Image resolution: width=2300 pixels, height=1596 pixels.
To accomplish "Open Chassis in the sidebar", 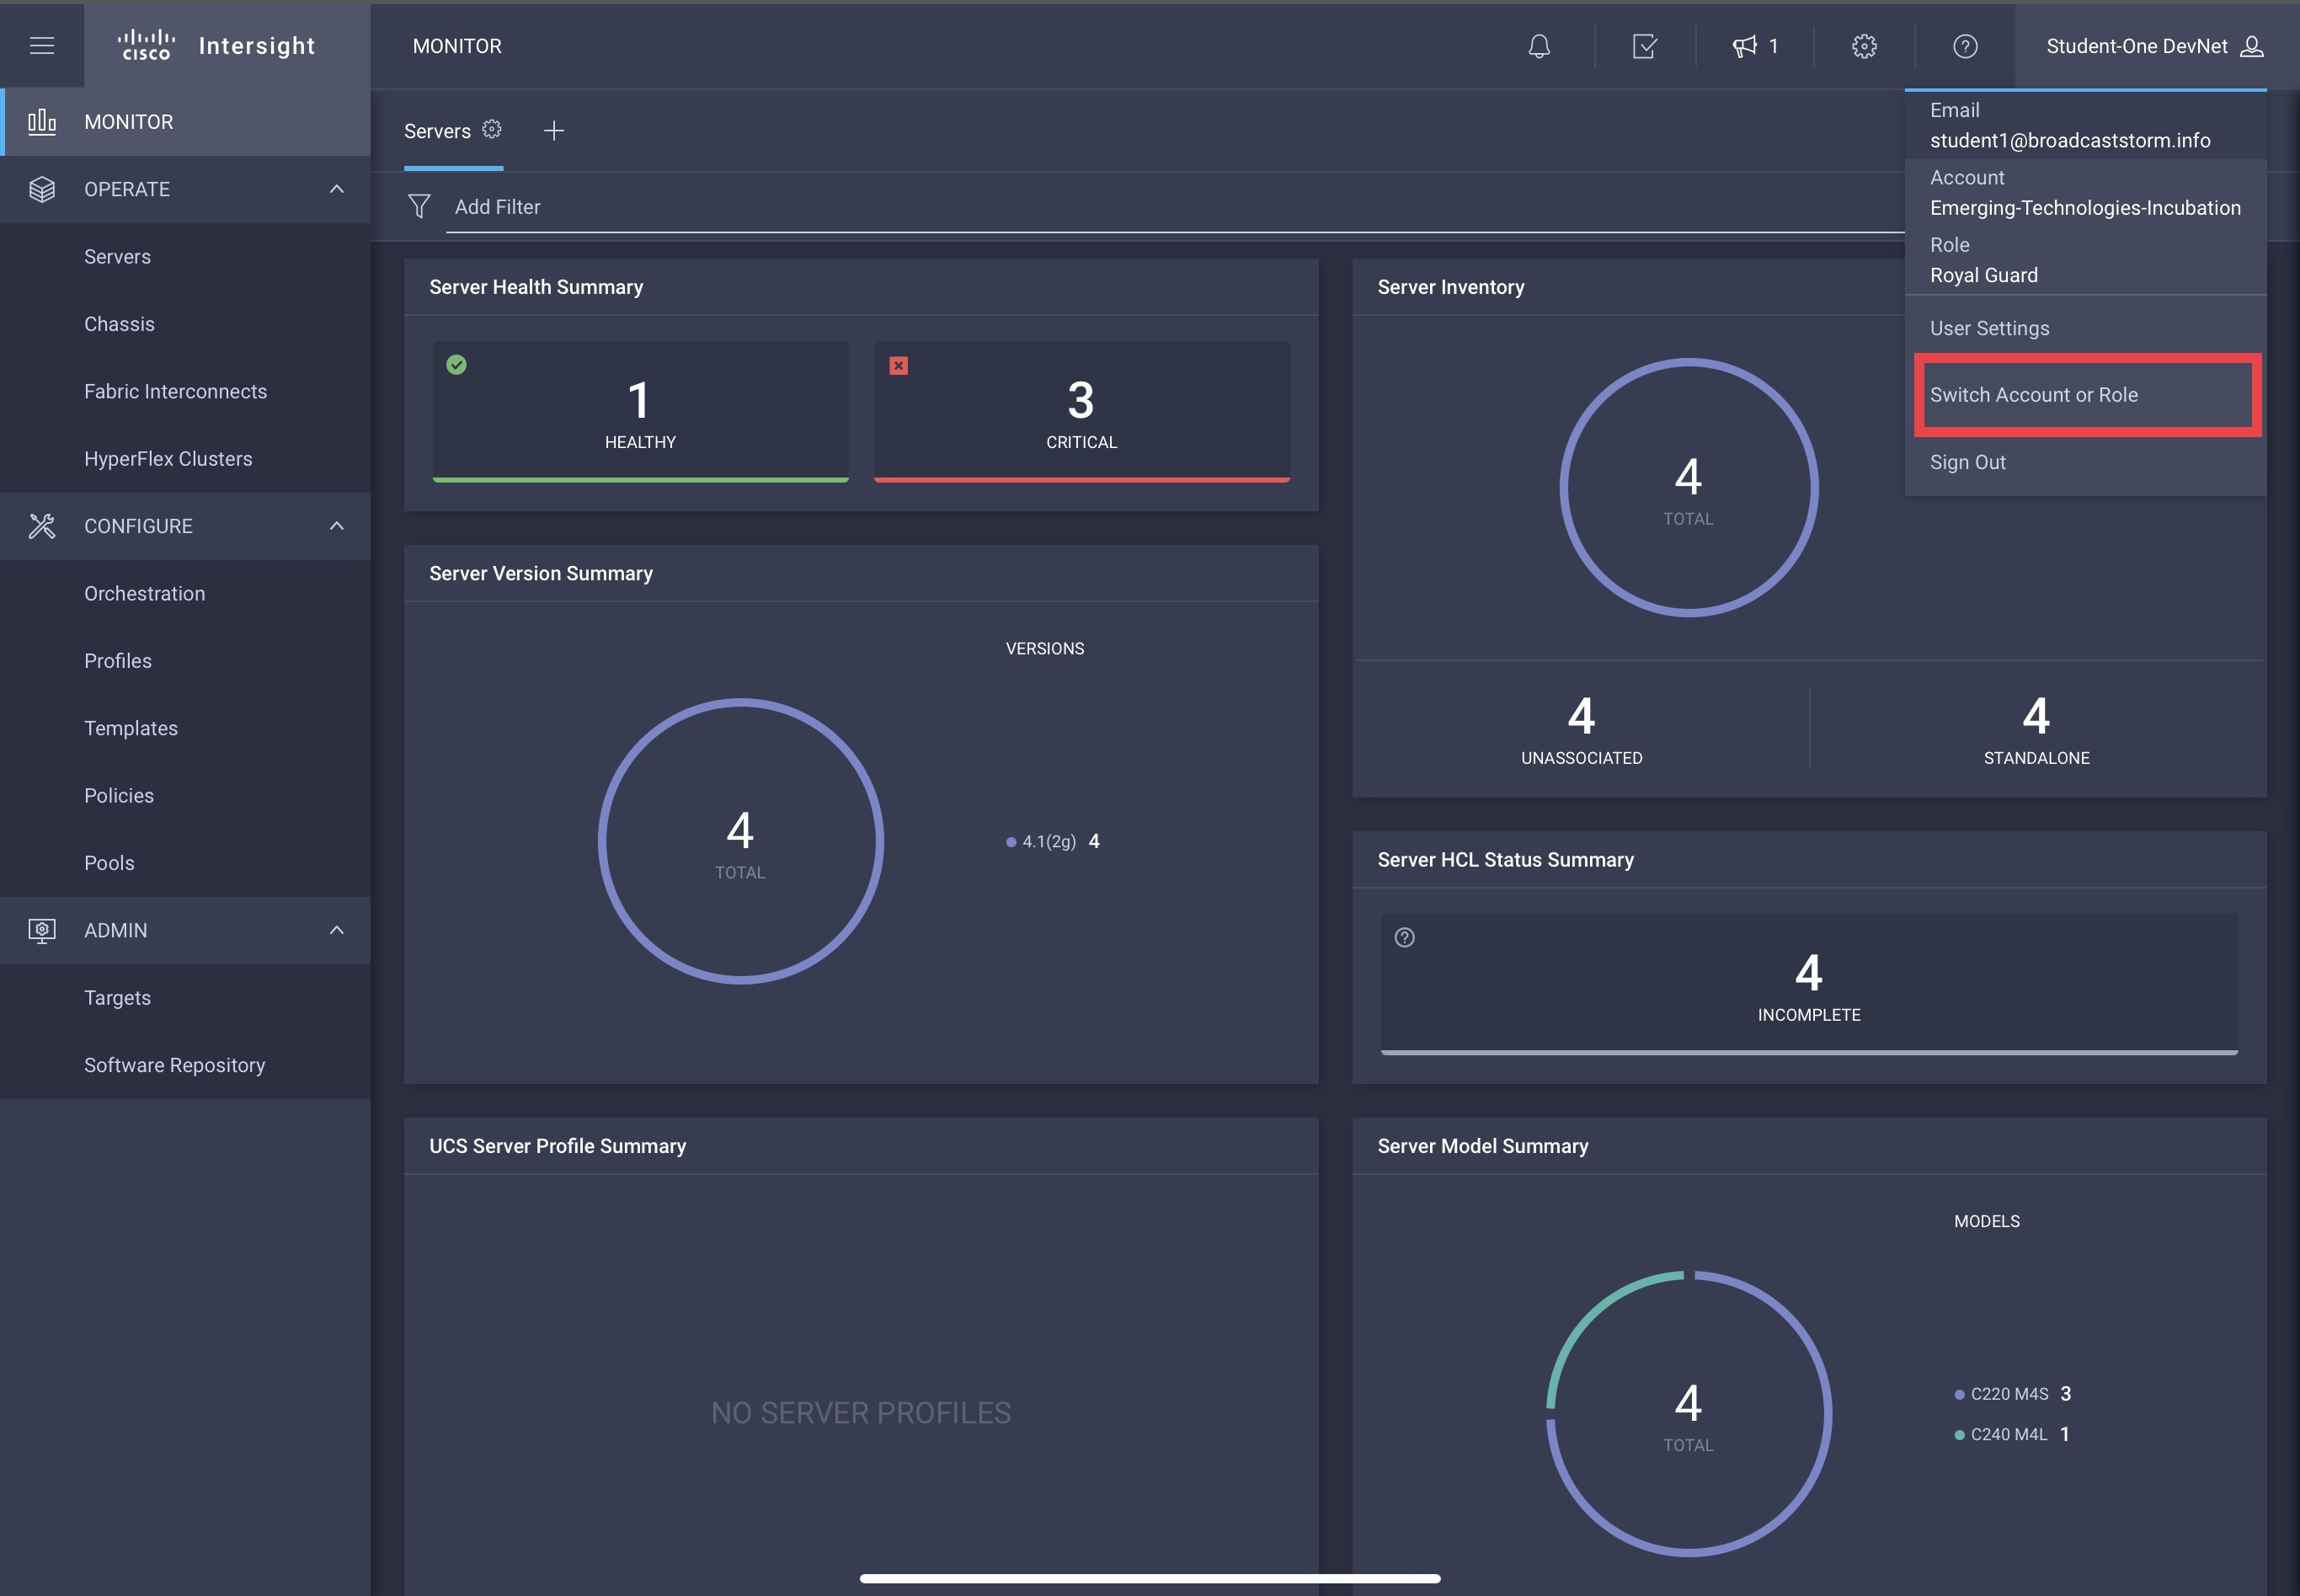I will point(186,324).
